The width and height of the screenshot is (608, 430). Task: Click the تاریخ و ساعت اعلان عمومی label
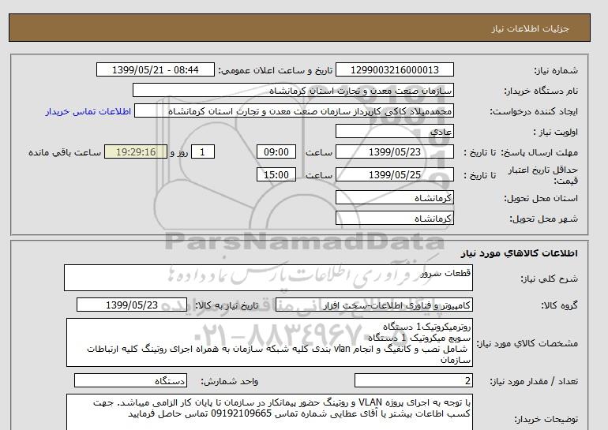click(x=276, y=70)
